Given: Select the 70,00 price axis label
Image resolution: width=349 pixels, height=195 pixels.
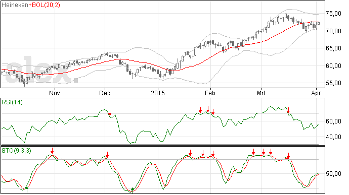Looking at the screenshot, I should 333,31.
